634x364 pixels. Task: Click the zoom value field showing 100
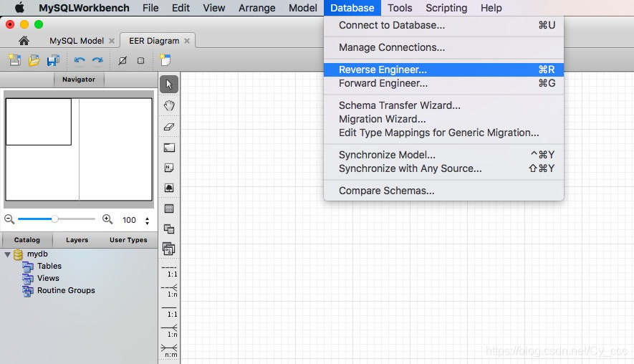[x=130, y=220]
